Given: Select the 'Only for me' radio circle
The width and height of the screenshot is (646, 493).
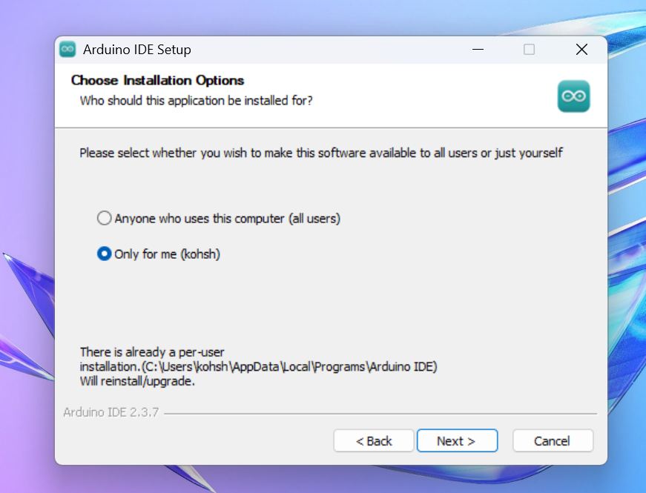Looking at the screenshot, I should click(105, 254).
